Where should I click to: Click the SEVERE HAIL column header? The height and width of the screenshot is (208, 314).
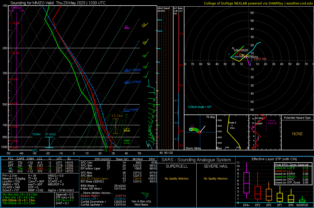click(216, 166)
